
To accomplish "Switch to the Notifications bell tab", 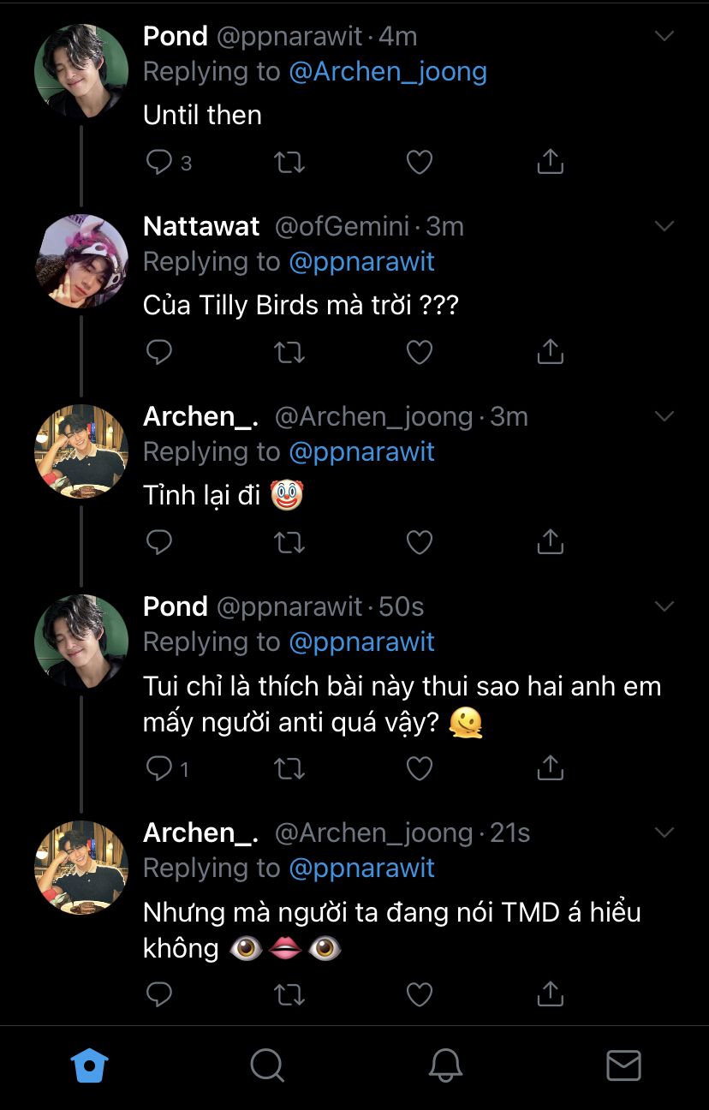I will pyautogui.click(x=445, y=1065).
